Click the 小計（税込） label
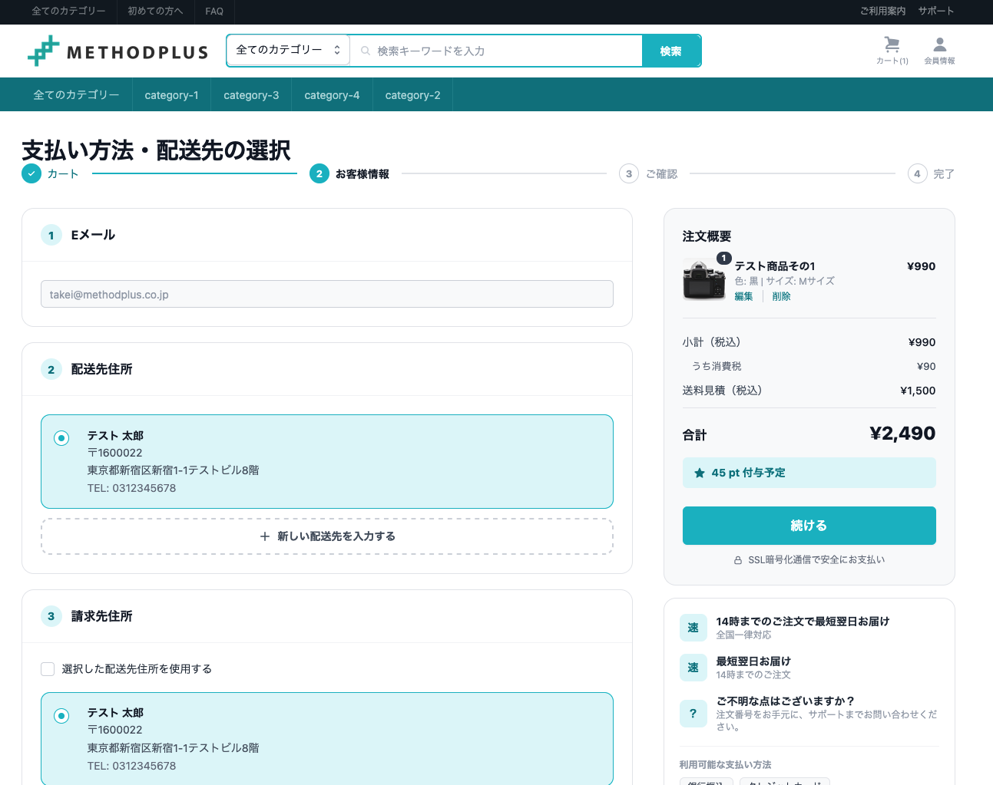The image size is (993, 785). tap(711, 342)
